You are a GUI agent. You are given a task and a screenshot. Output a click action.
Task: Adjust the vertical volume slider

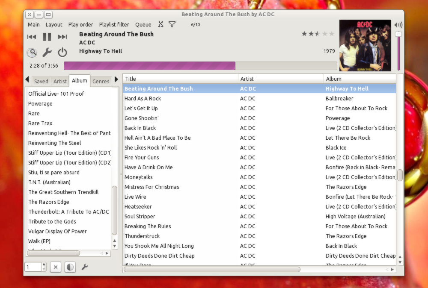click(398, 50)
